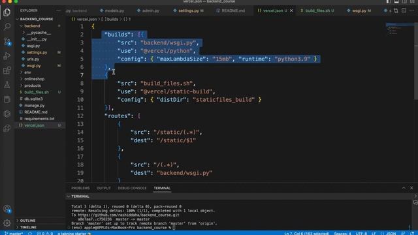Open __init__.py in the explorer
The height and width of the screenshot is (235, 418).
point(37,39)
